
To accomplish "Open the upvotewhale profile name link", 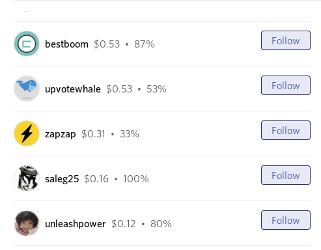I will coord(73,89).
